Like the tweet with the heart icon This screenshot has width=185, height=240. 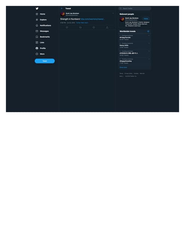[x=94, y=27]
